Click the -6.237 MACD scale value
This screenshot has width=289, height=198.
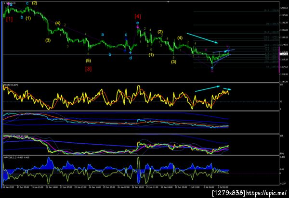coord(282,184)
